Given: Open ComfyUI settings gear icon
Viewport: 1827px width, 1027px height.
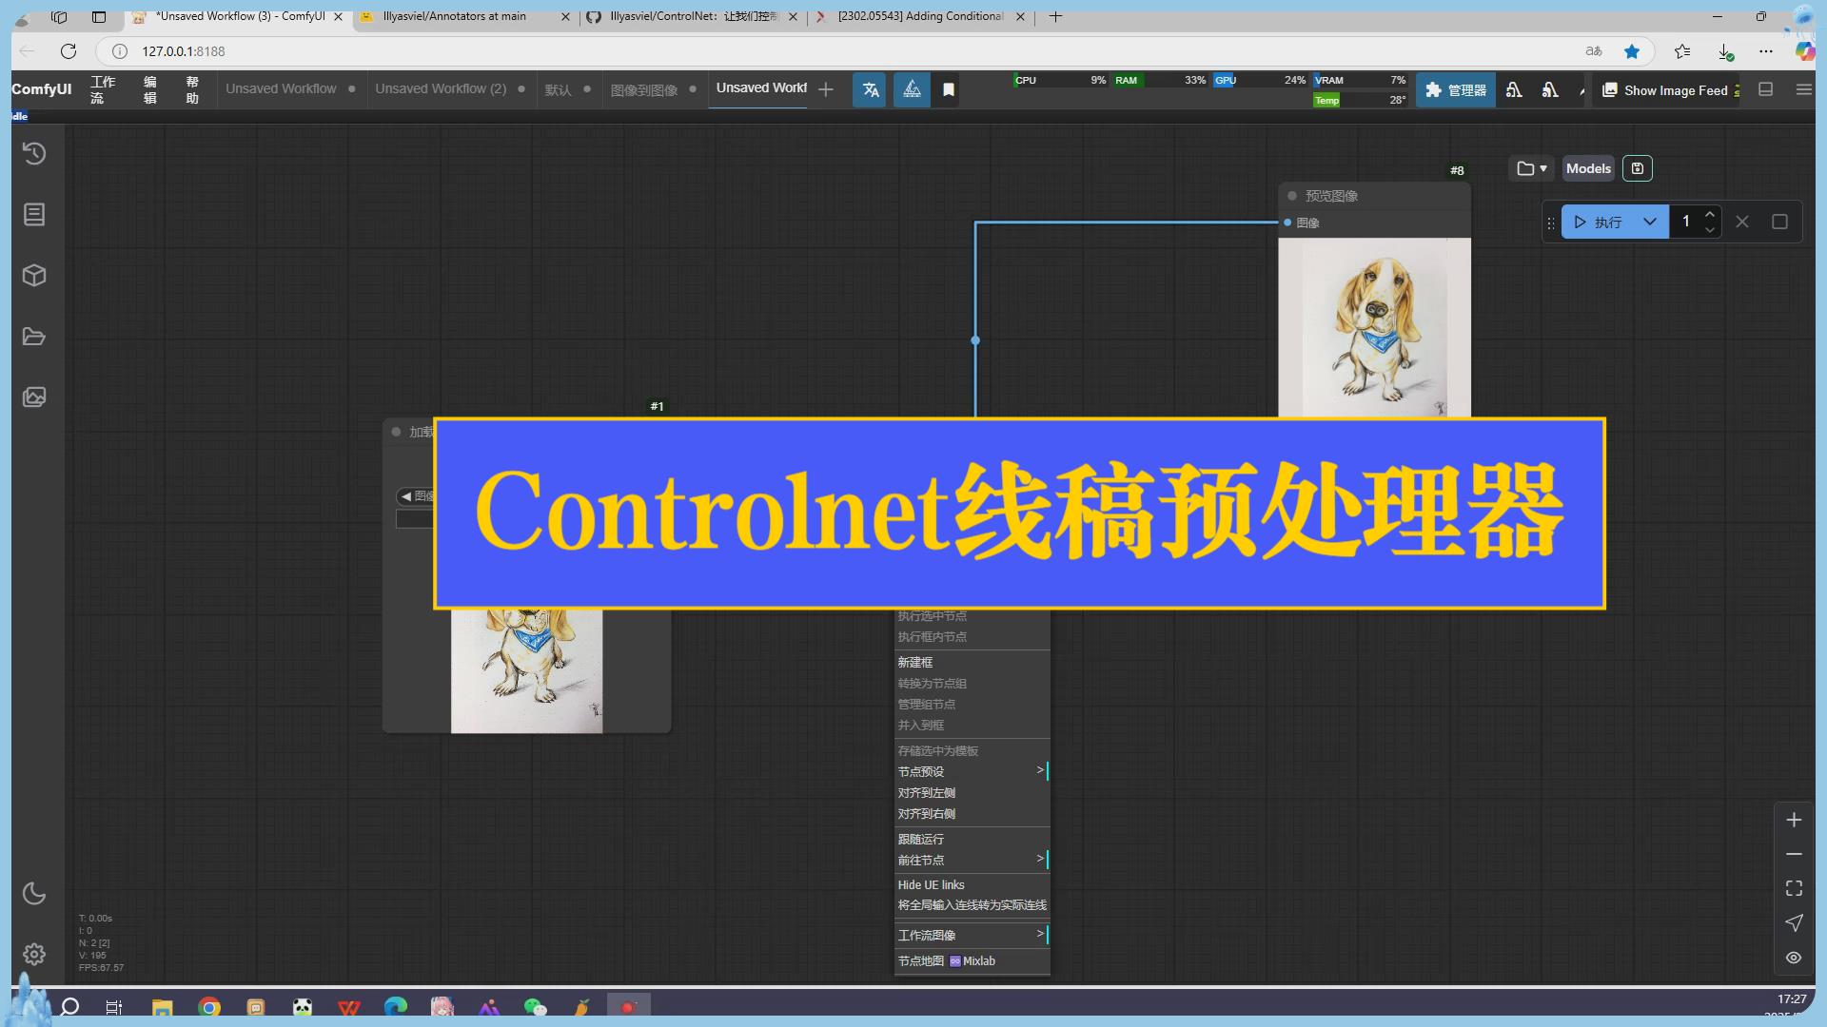Looking at the screenshot, I should pos(34,954).
